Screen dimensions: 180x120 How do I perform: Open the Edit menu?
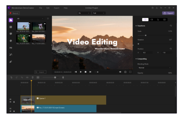pos(48,8)
